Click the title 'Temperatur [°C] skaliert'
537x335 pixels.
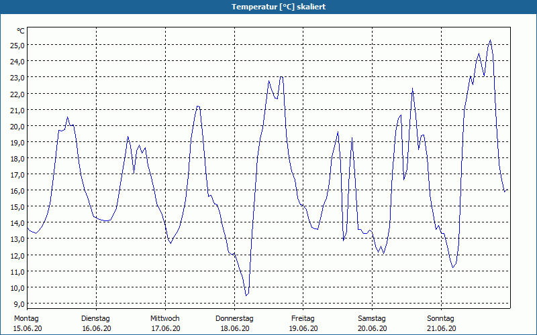coord(279,7)
